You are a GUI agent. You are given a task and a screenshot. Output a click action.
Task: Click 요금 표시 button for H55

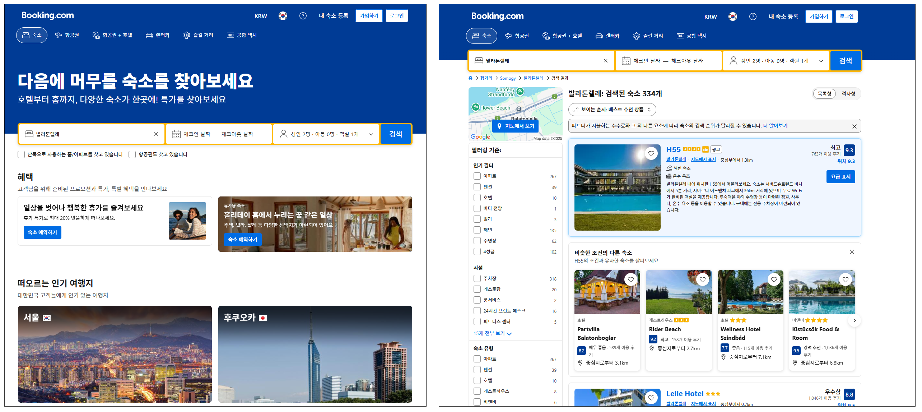pos(840,177)
